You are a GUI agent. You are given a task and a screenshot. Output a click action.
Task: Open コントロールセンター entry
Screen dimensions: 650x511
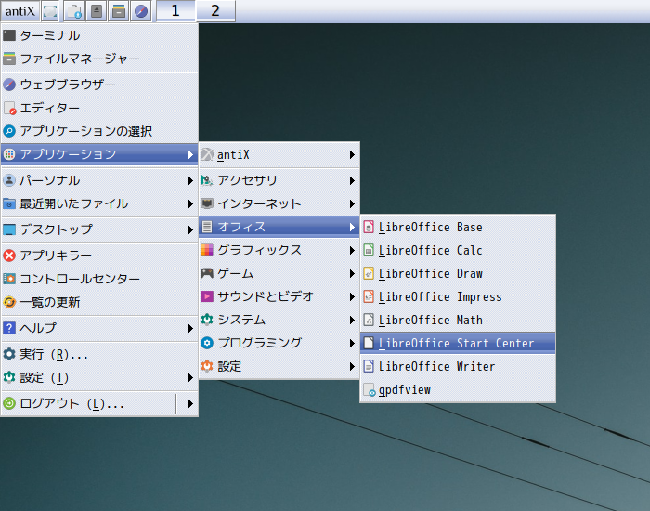coord(99,279)
